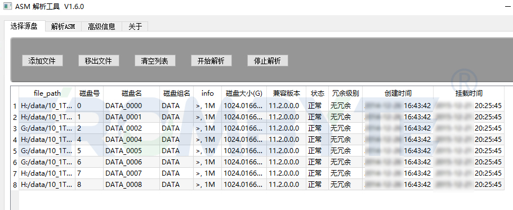Click the 移出文件 button
The width and height of the screenshot is (513, 210).
coord(99,60)
